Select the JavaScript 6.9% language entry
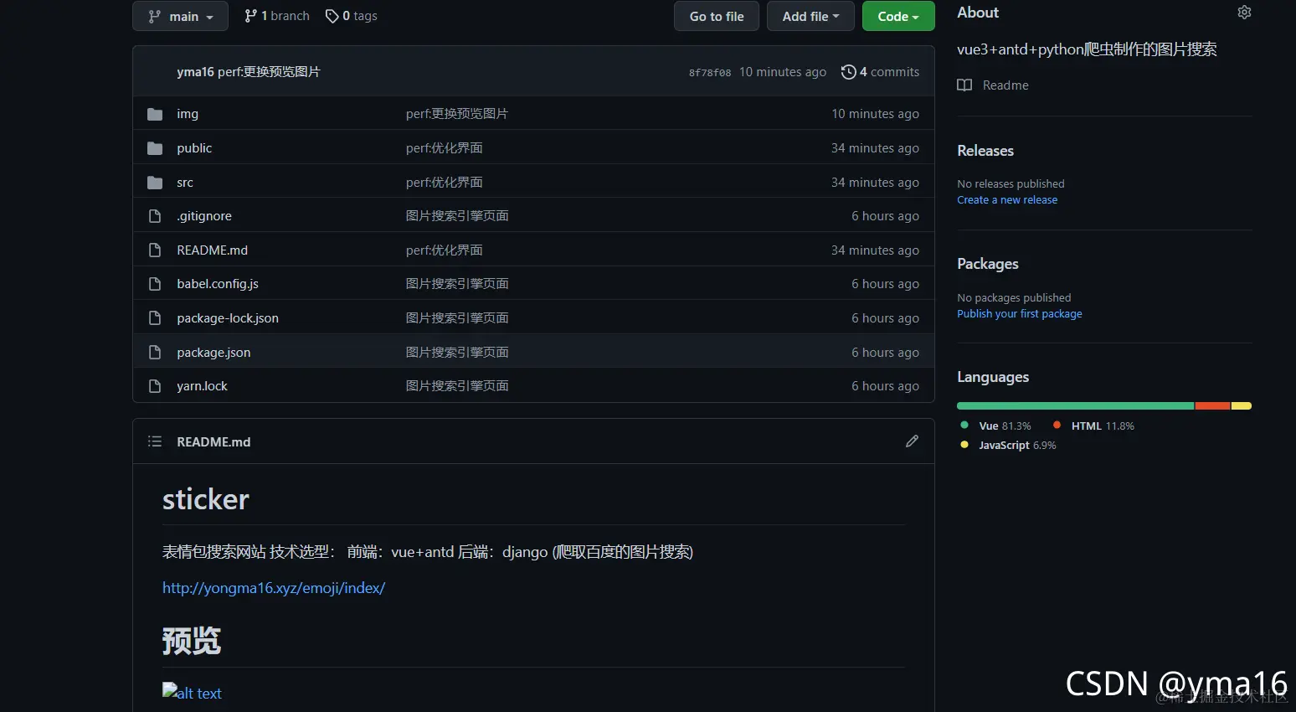This screenshot has width=1296, height=712. point(1009,445)
